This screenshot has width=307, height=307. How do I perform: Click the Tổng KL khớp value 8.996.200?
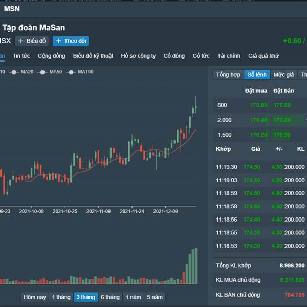tap(292, 265)
